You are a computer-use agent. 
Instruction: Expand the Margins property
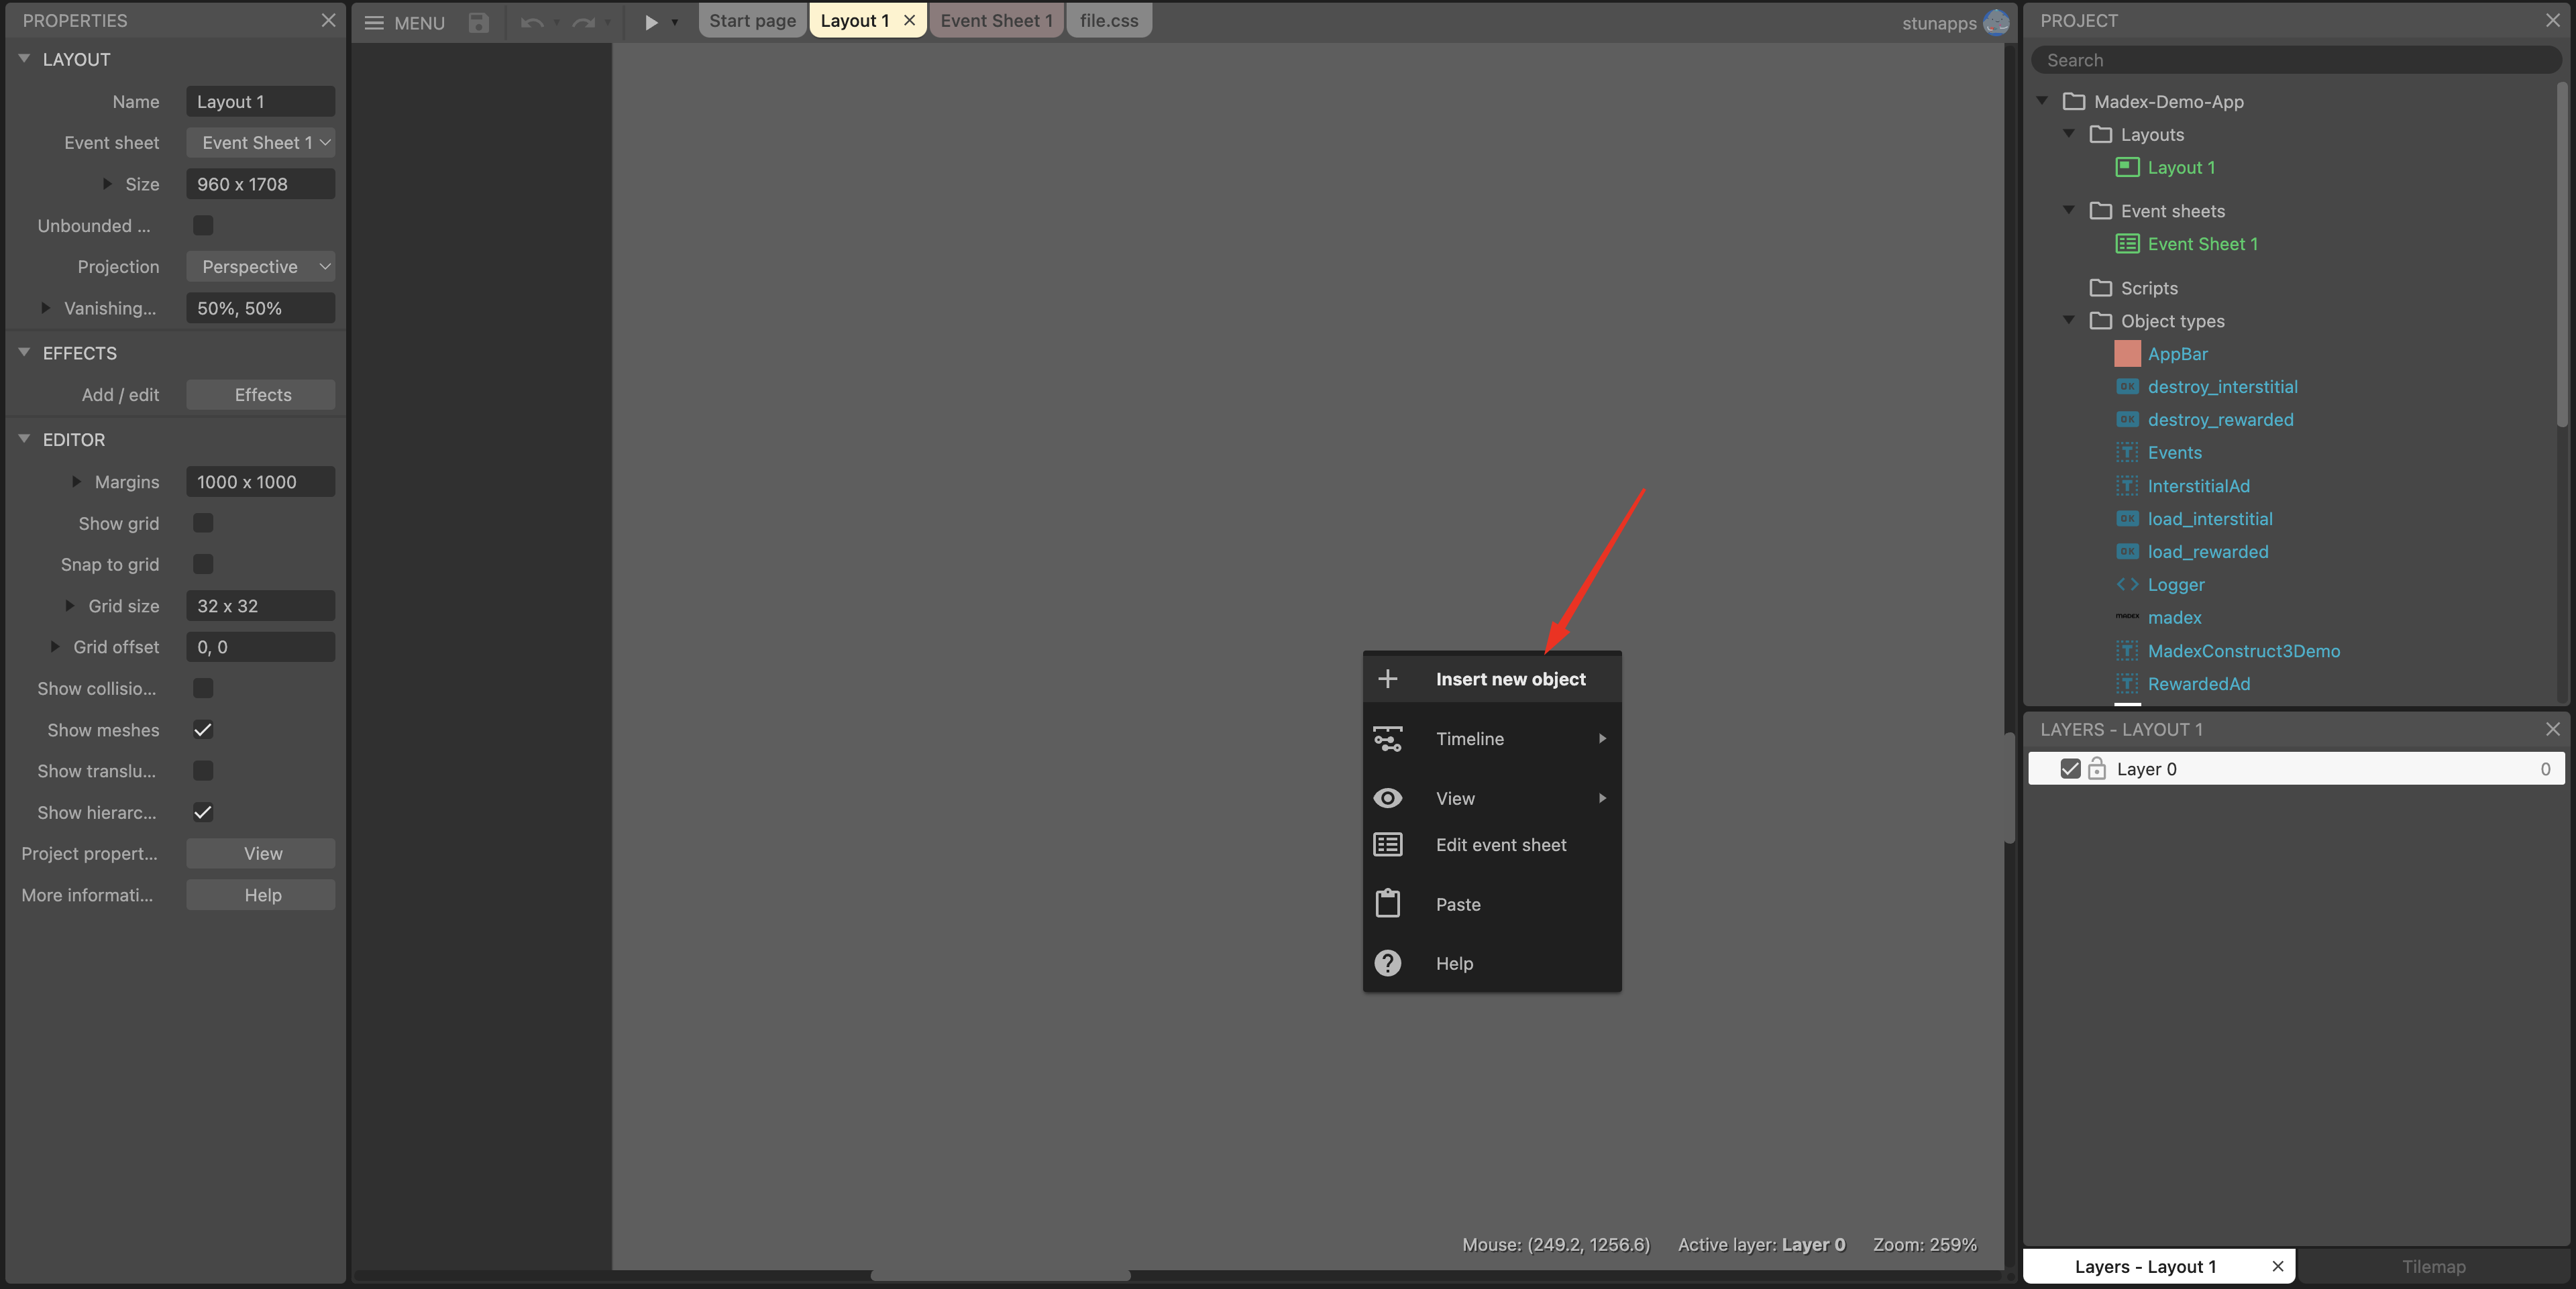(x=76, y=482)
